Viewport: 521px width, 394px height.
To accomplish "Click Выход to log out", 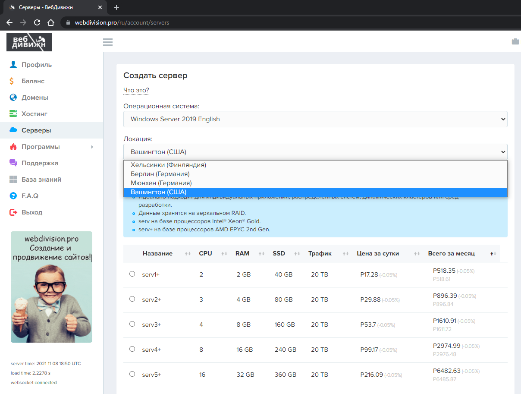I will click(32, 212).
